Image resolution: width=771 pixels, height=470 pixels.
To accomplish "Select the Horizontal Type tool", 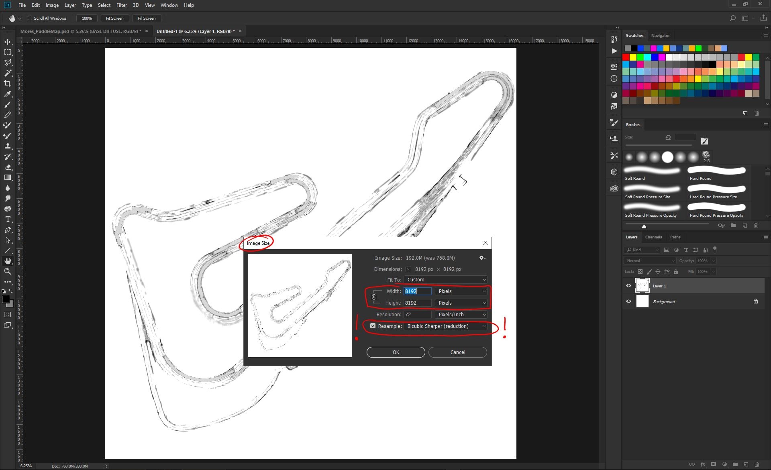I will pos(8,219).
